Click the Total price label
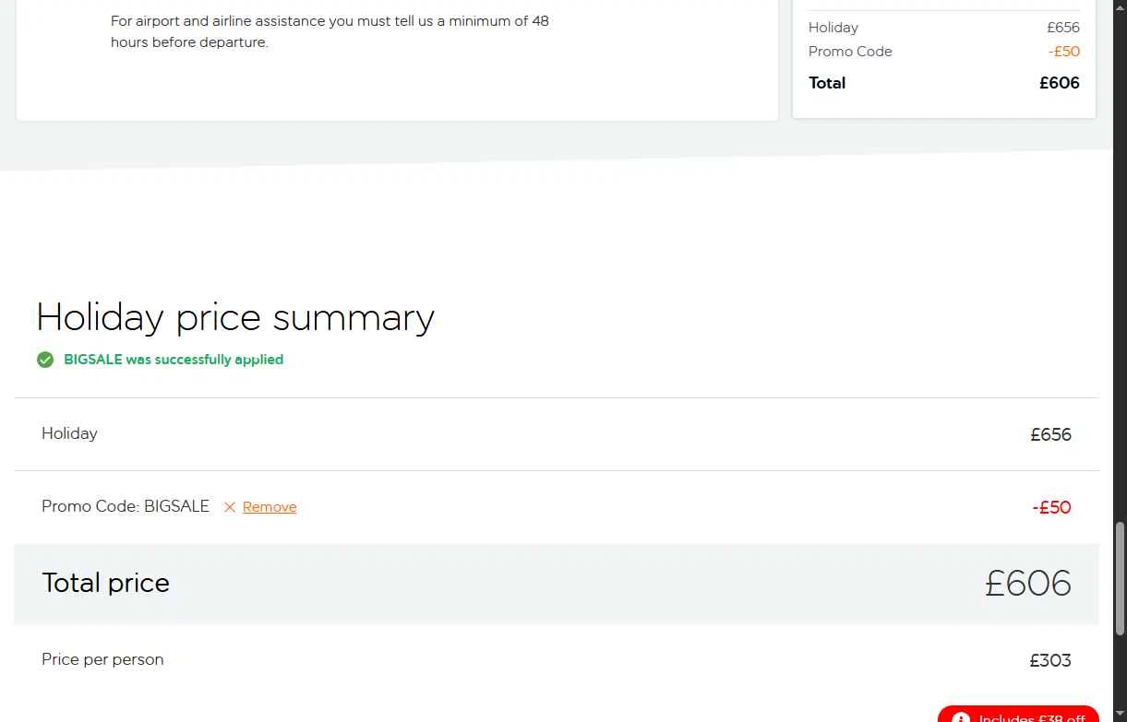This screenshot has height=722, width=1127. [x=106, y=583]
